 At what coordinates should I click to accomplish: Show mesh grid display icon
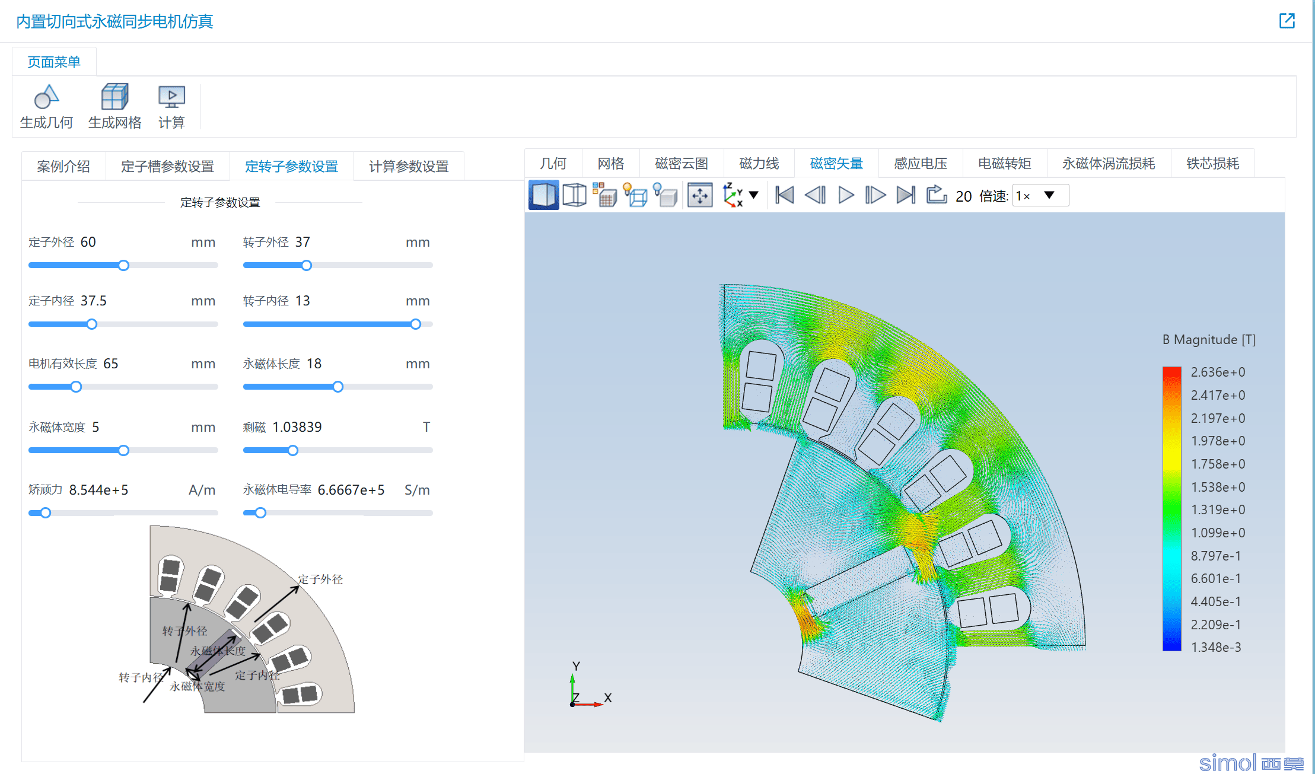(605, 195)
